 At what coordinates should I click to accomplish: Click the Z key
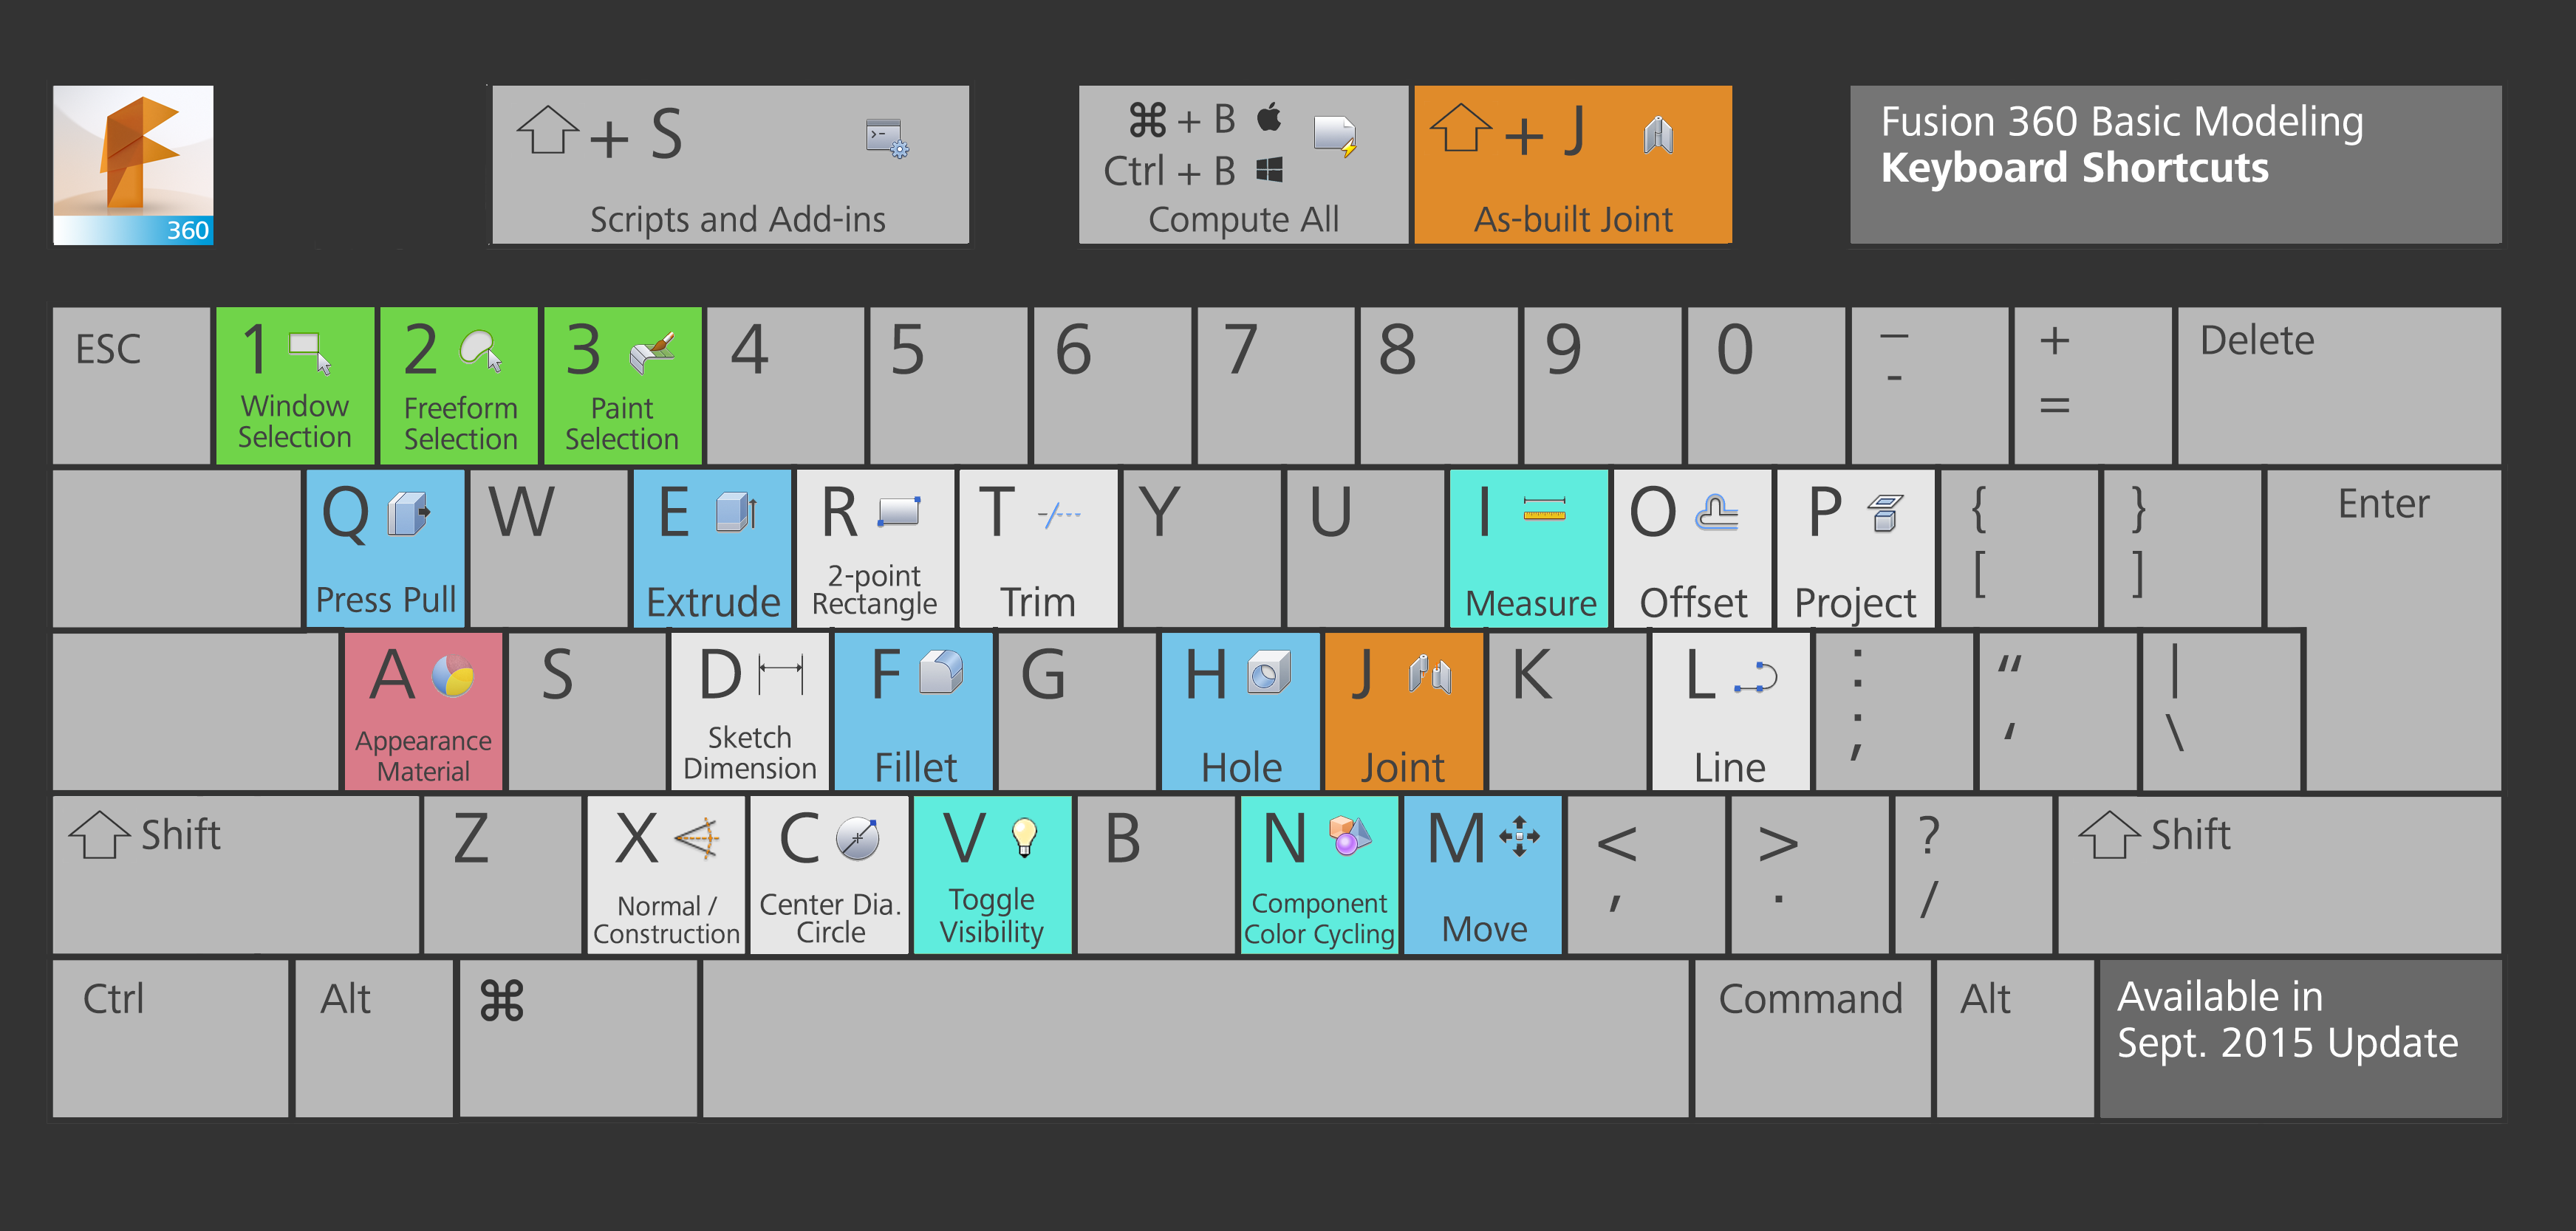point(503,874)
